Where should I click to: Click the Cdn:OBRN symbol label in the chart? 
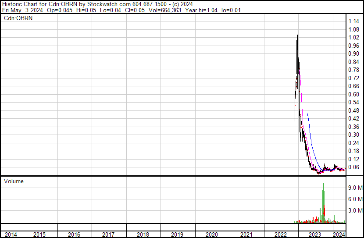(18, 18)
